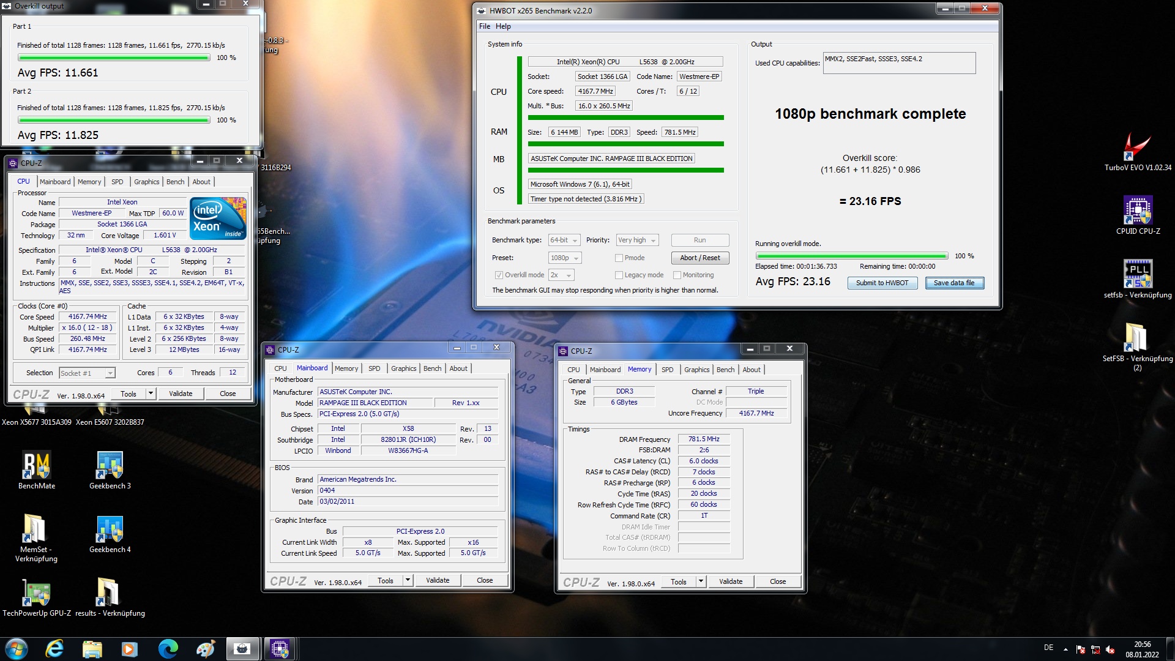Click CPU-Z title icon in Mainboard window
Screen dimensions: 1175x661
(270, 350)
